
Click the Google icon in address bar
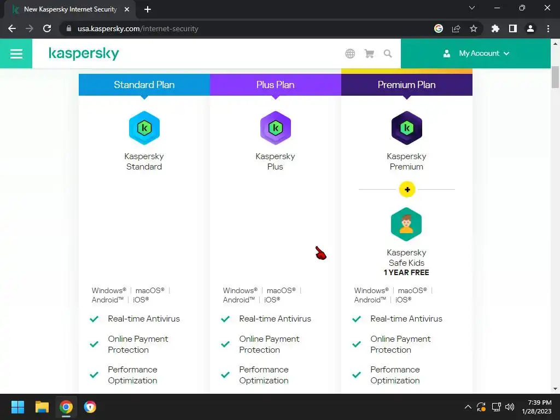[x=439, y=28]
